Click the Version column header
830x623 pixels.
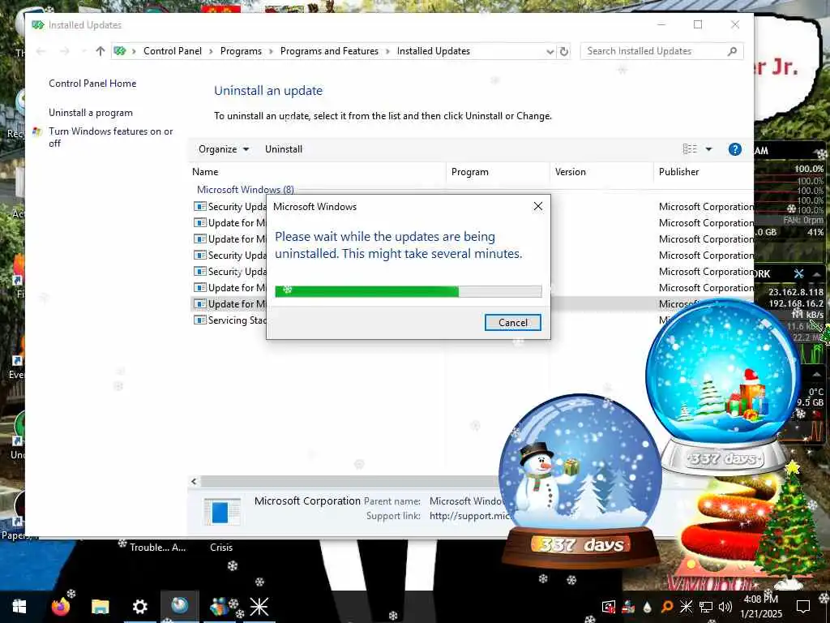pyautogui.click(x=602, y=172)
